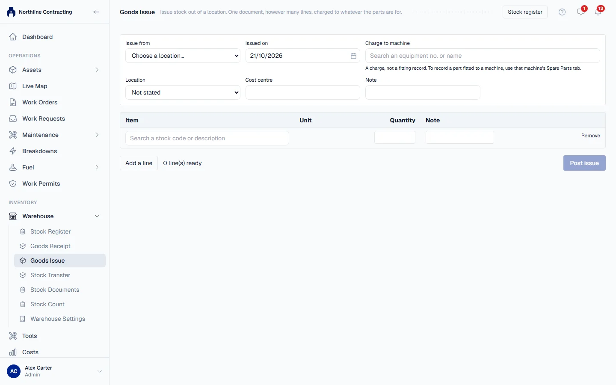Click the Alex Carter AC avatar
This screenshot has height=385, width=616.
coord(14,371)
